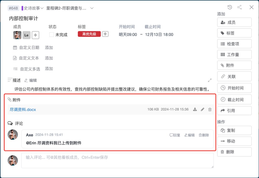Expand the 里程碑2 milestone dropdown
This screenshot has width=259, height=178.
[x=92, y=8]
